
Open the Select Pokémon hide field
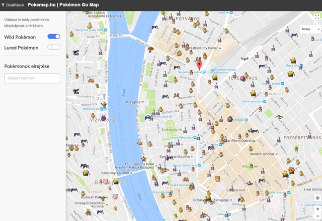pos(32,78)
